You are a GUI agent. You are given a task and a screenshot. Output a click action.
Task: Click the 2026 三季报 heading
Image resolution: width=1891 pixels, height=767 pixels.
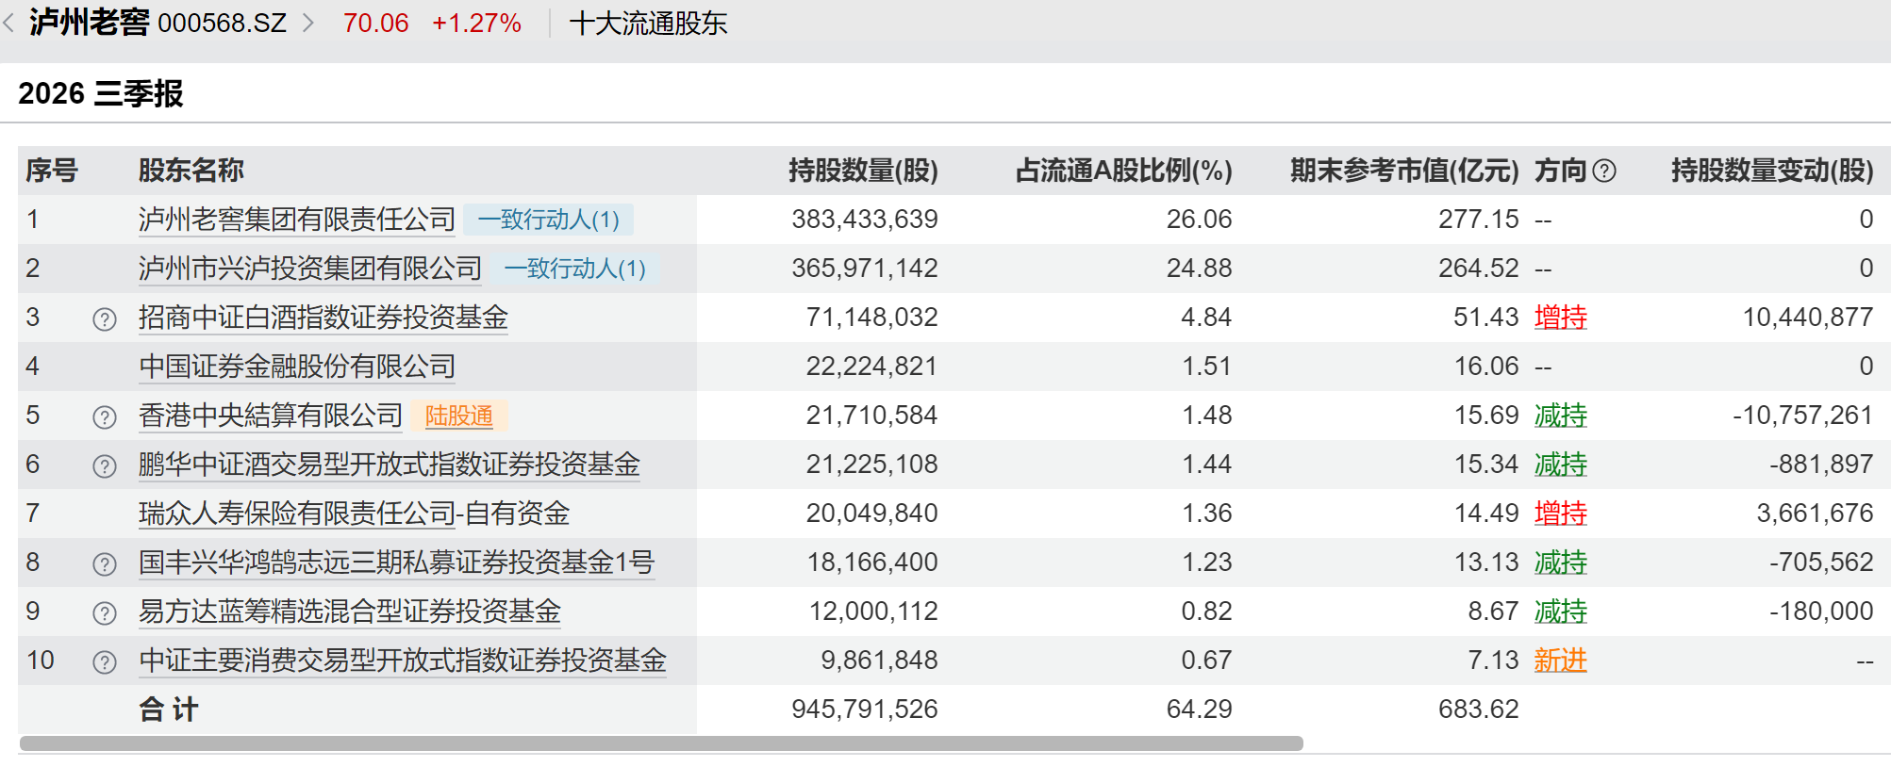point(101,93)
